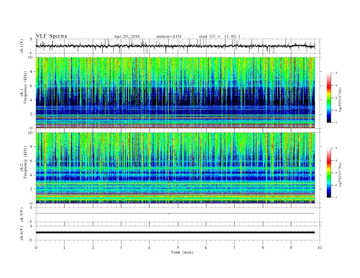This screenshot has width=360, height=278.
Task: Click the "4" kHz tick of ch.2 spectrogram
Action: click(x=32, y=175)
